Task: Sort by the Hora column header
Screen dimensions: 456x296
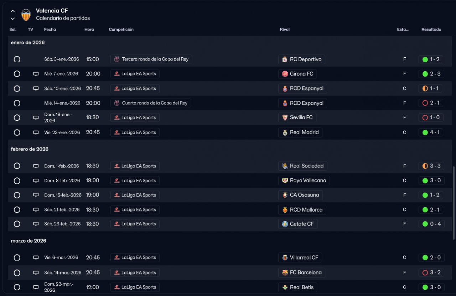Action: (89, 30)
